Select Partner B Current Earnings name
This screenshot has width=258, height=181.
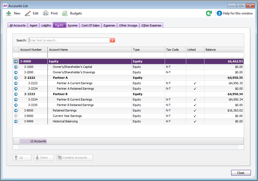pyautogui.click(x=74, y=99)
